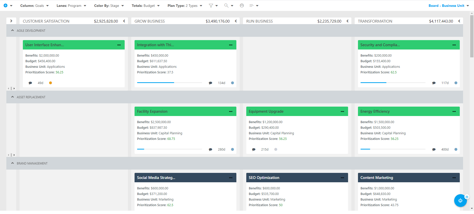Open more options on Content Marketing card
Image resolution: width=474 pixels, height=214 pixels.
click(x=454, y=178)
